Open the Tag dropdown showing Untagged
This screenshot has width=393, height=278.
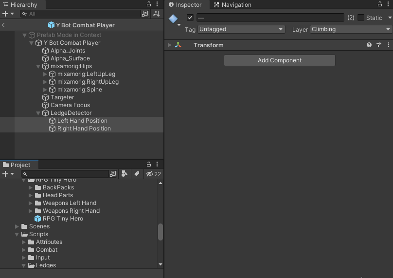point(241,29)
